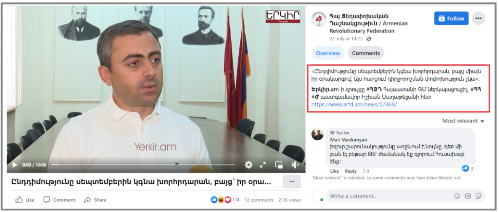Switch to picture-in-picture mode
The image size is (499, 212).
coord(279,165)
